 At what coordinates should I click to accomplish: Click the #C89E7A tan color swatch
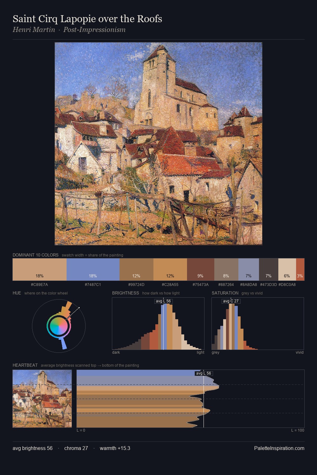(x=40, y=269)
